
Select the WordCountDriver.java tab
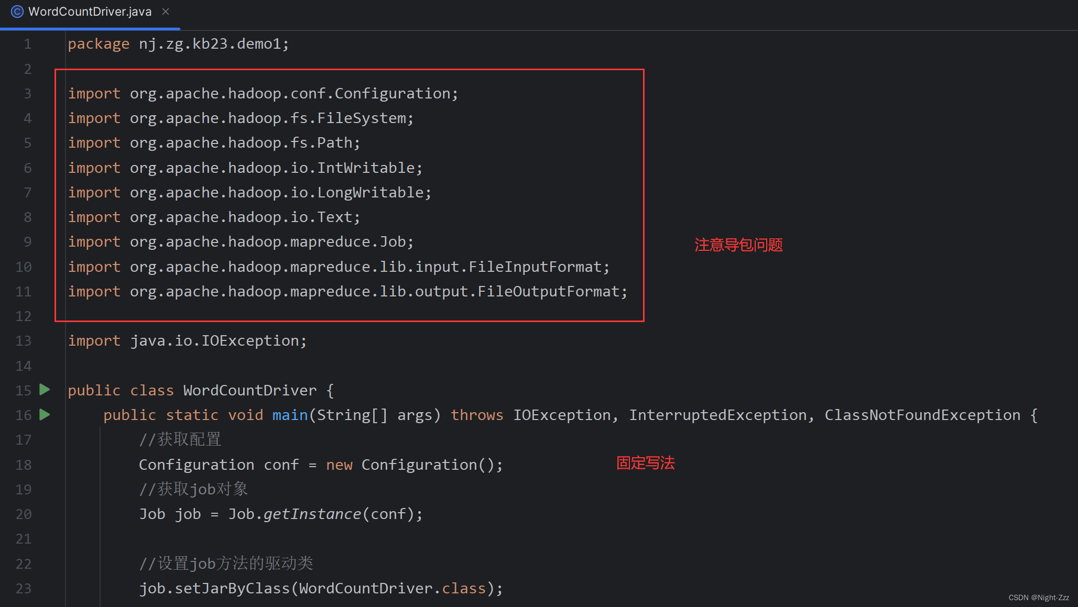click(89, 11)
